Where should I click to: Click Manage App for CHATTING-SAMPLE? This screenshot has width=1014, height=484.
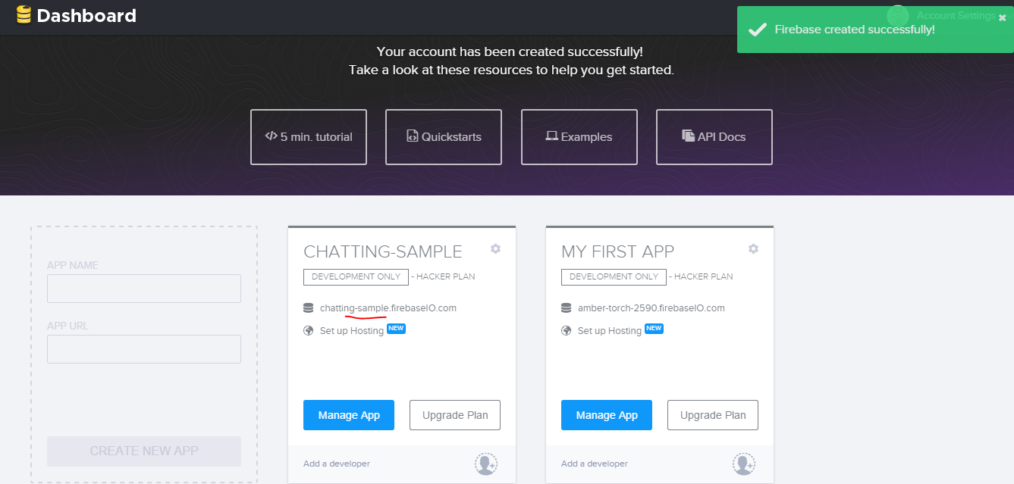click(349, 415)
